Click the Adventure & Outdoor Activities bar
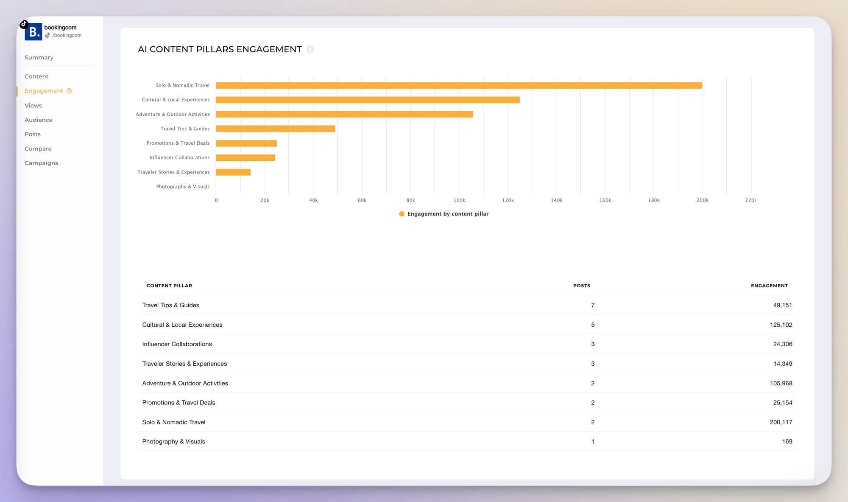The image size is (848, 502). 345,114
